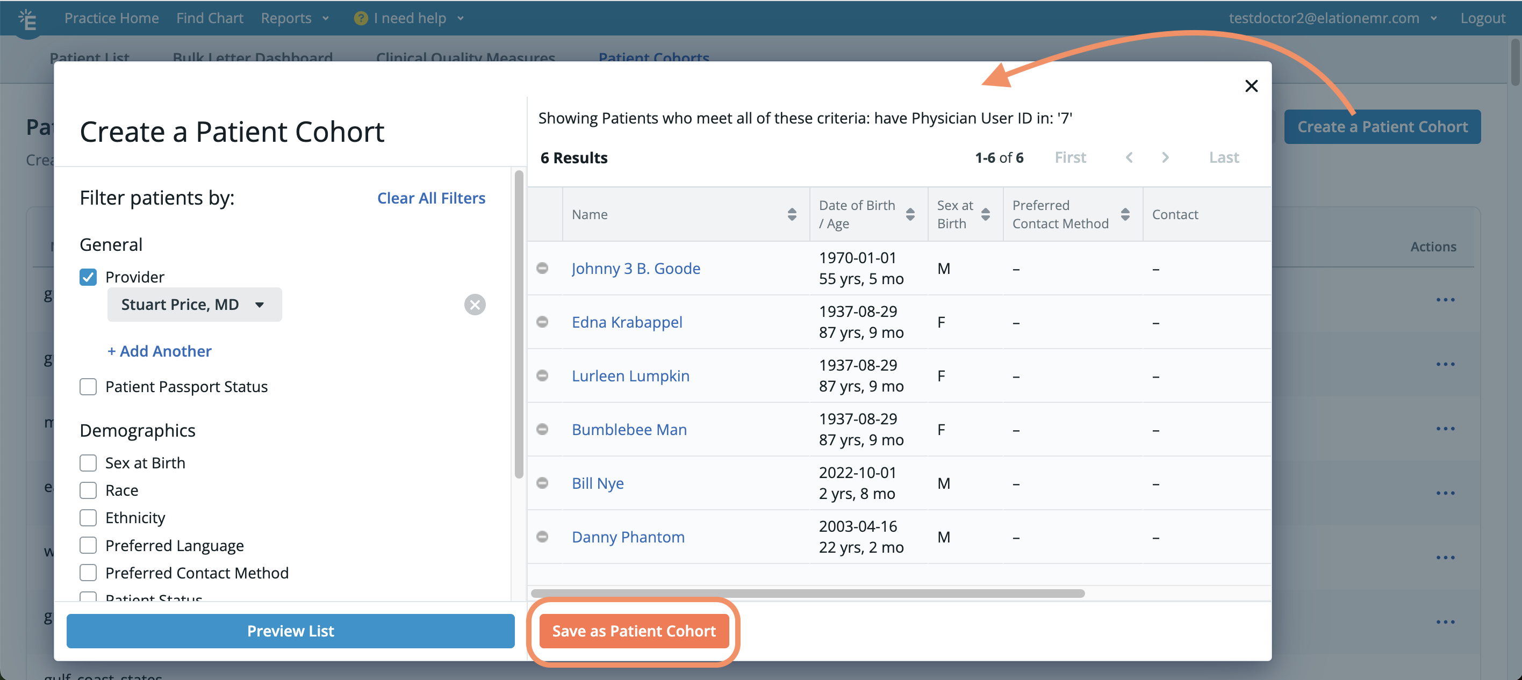
Task: Click the question mark help icon
Action: (x=361, y=18)
